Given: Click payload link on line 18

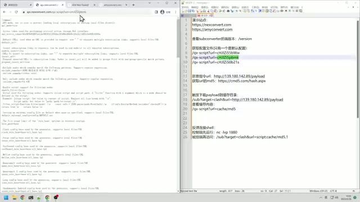Looking at the screenshot, I should tap(258, 100).
